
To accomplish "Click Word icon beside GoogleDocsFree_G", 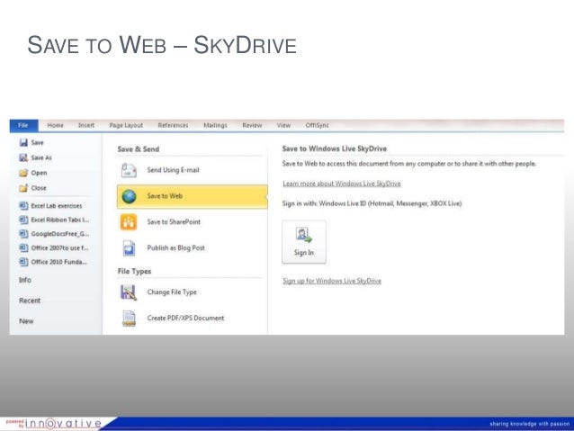I will click(23, 234).
